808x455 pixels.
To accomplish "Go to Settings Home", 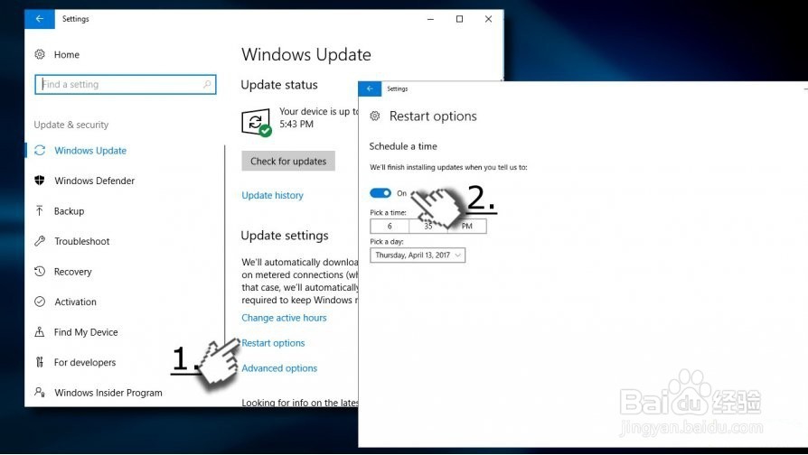I will click(67, 54).
